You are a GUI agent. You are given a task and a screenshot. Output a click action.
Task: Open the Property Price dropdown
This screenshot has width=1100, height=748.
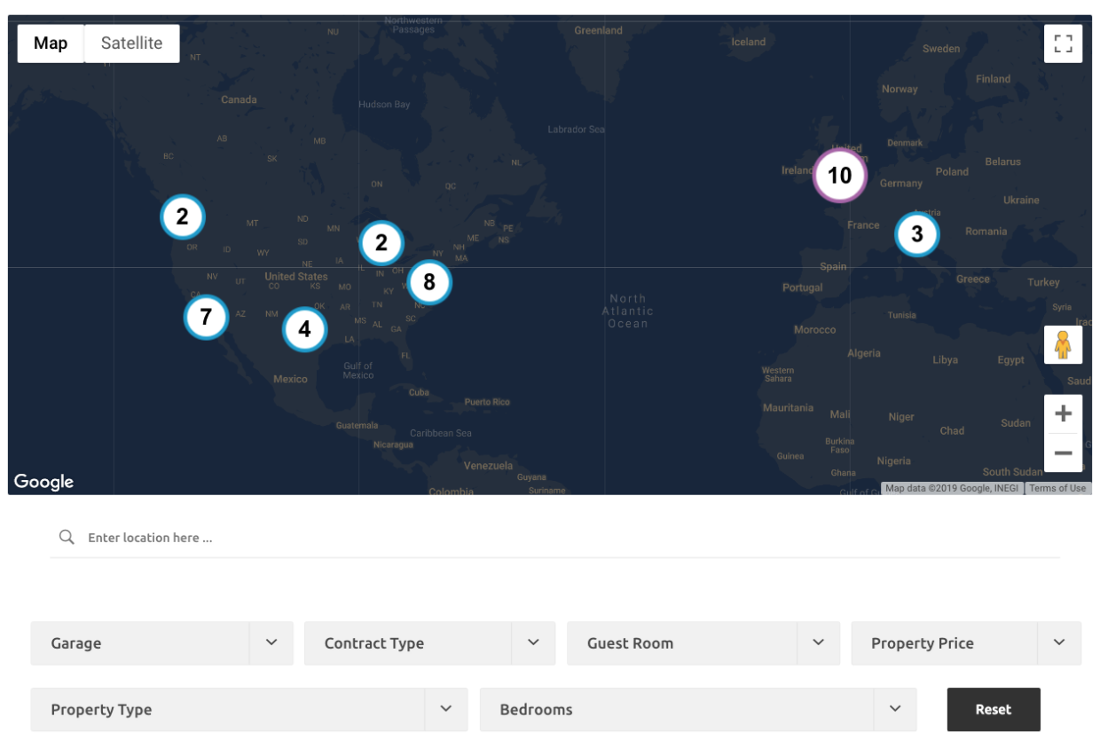[965, 643]
